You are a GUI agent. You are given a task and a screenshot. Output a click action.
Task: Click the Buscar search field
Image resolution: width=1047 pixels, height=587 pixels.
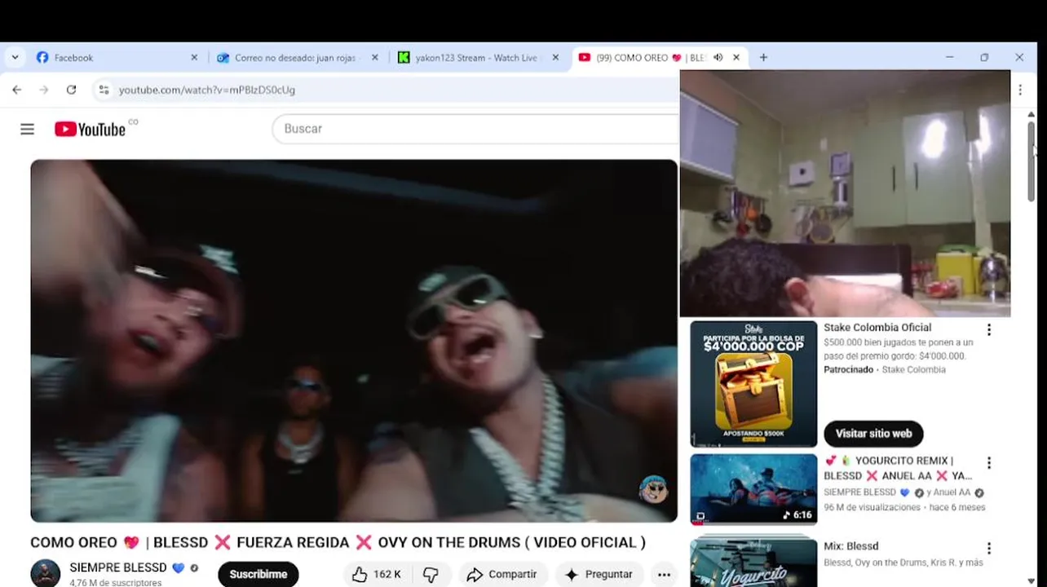[475, 129]
